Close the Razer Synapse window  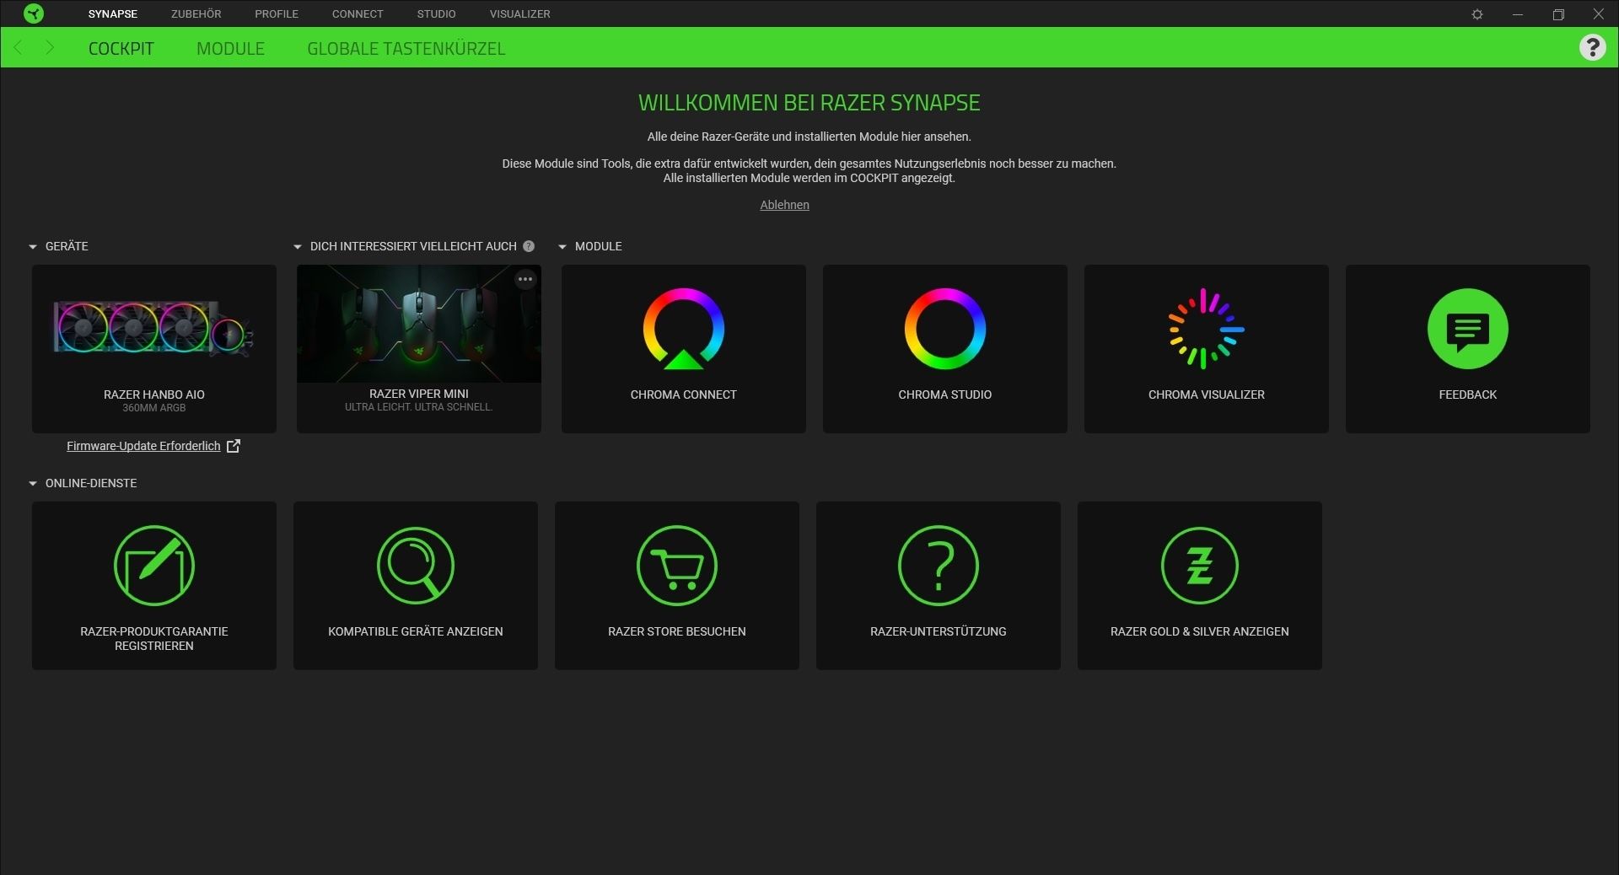(x=1599, y=14)
